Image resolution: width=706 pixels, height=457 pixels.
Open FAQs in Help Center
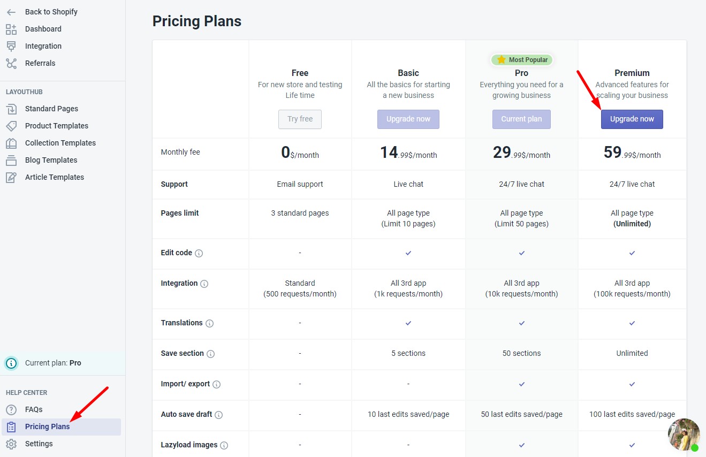point(33,409)
